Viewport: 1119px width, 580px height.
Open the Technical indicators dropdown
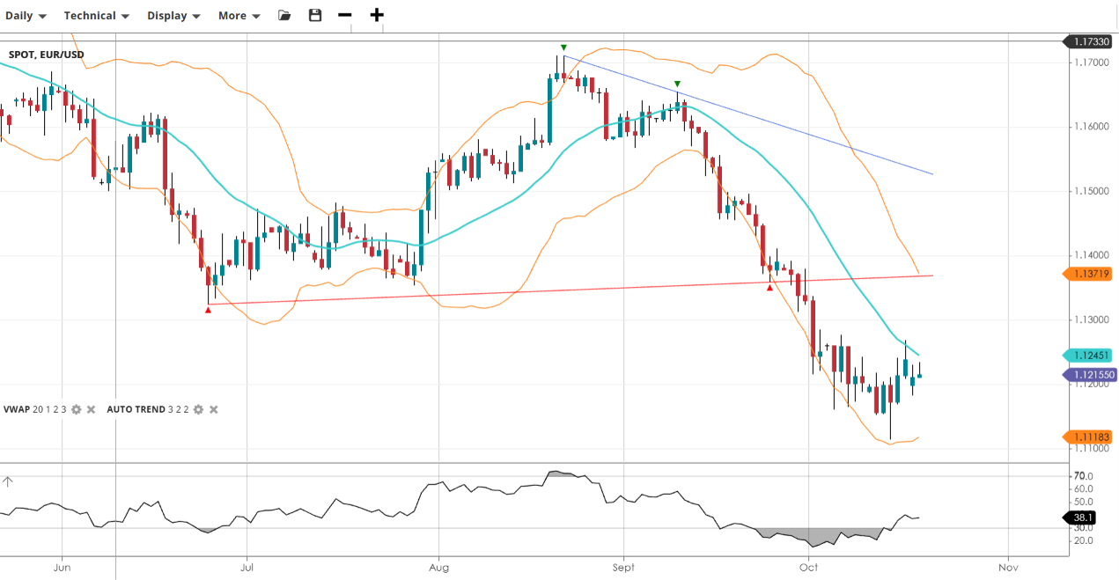point(97,16)
